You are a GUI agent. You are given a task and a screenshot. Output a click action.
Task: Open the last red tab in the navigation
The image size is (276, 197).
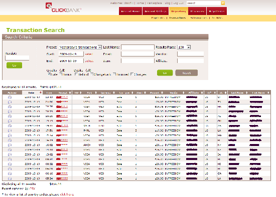(217, 11)
